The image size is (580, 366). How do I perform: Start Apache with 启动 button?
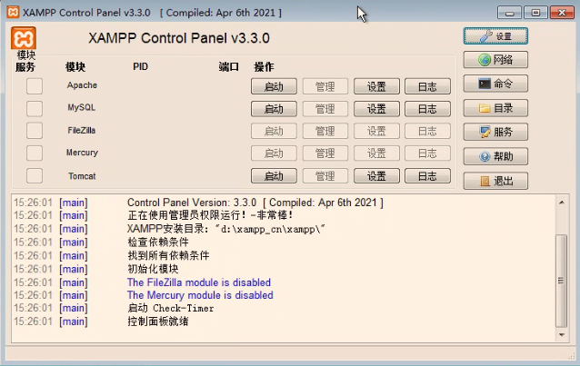coord(274,86)
